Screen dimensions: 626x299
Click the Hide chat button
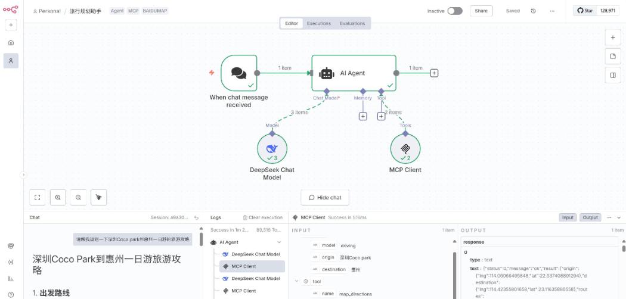pyautogui.click(x=325, y=197)
